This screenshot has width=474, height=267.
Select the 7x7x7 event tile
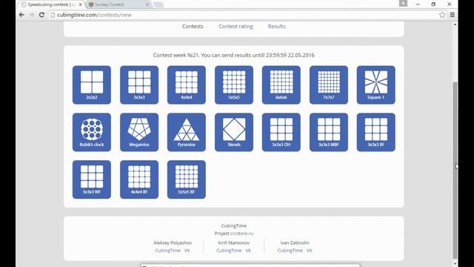click(329, 85)
